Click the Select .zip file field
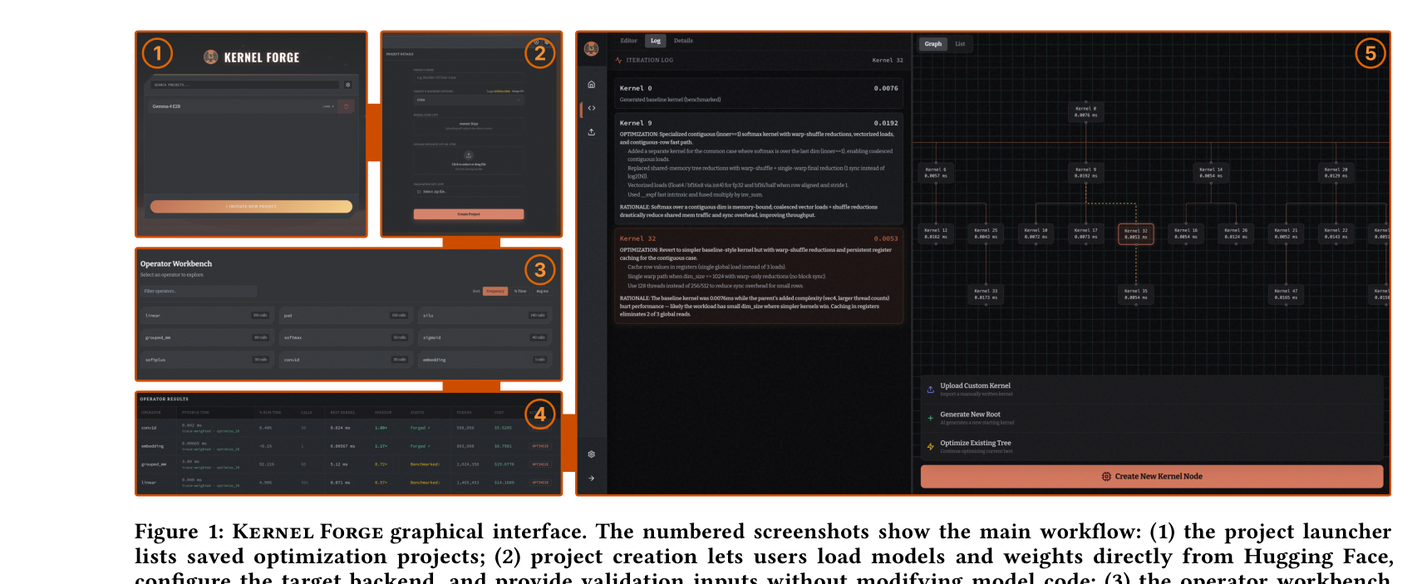1422x584 pixels. 469,192
